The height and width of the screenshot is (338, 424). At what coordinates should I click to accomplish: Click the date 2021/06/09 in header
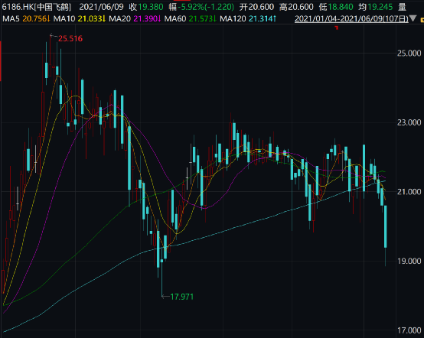[x=101, y=7]
